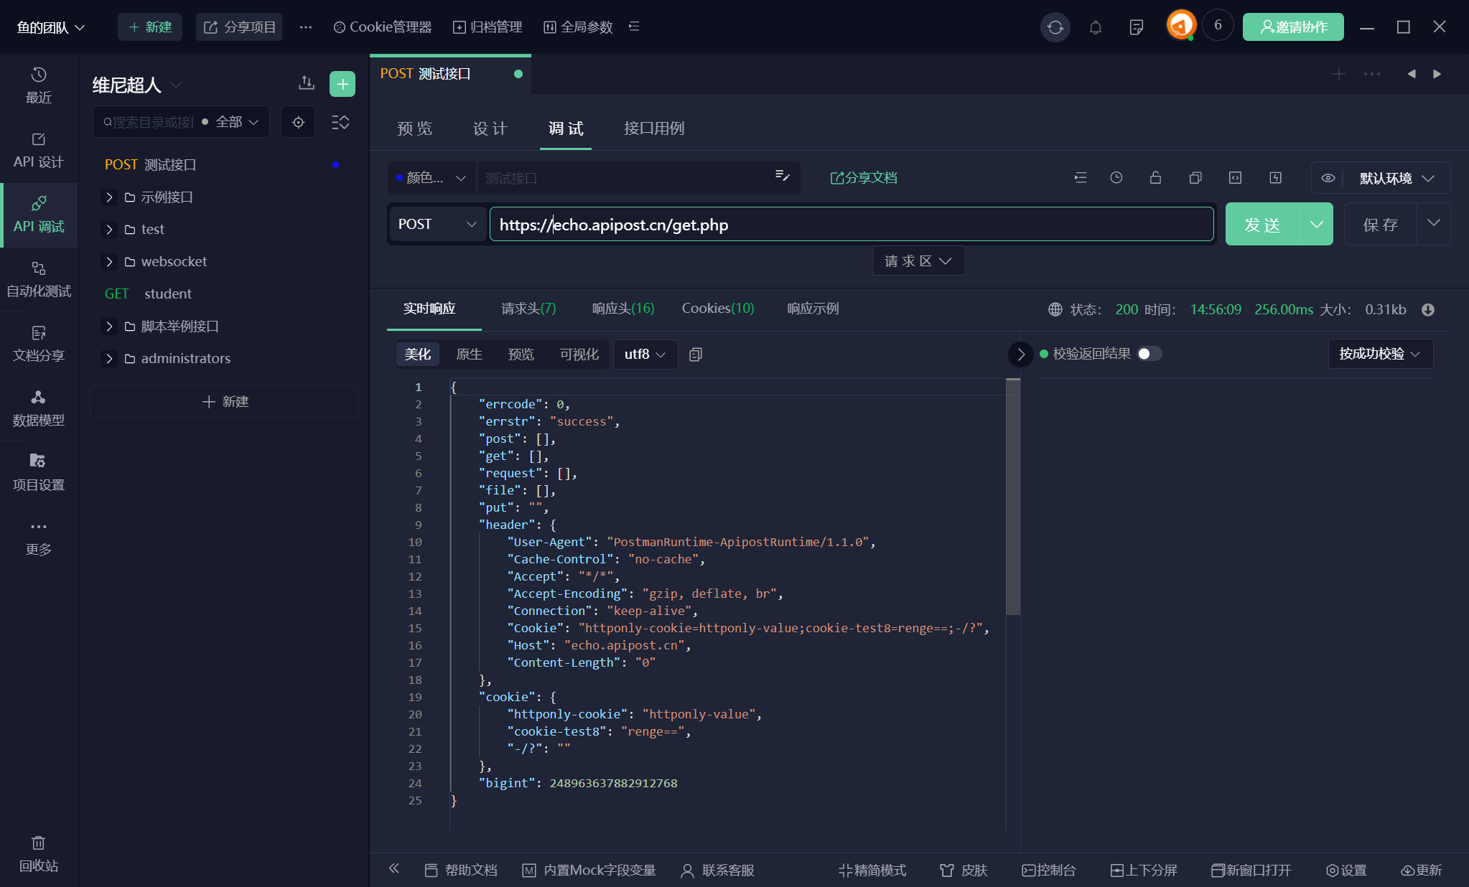Click the sync refresh icon in top bar
The height and width of the screenshot is (887, 1469).
click(x=1055, y=27)
